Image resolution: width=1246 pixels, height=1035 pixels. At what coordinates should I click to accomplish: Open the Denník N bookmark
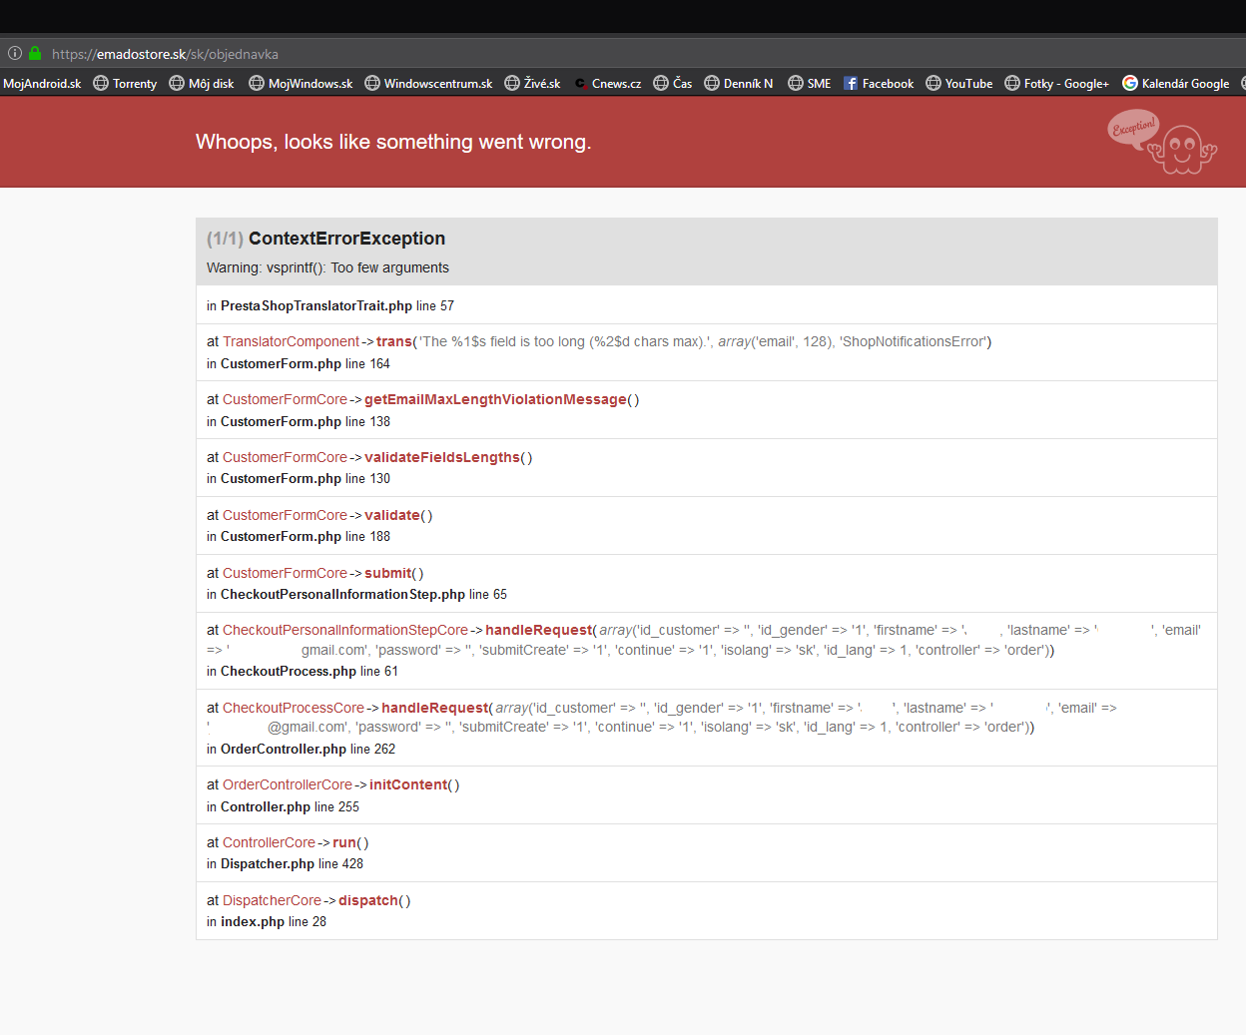(x=738, y=84)
